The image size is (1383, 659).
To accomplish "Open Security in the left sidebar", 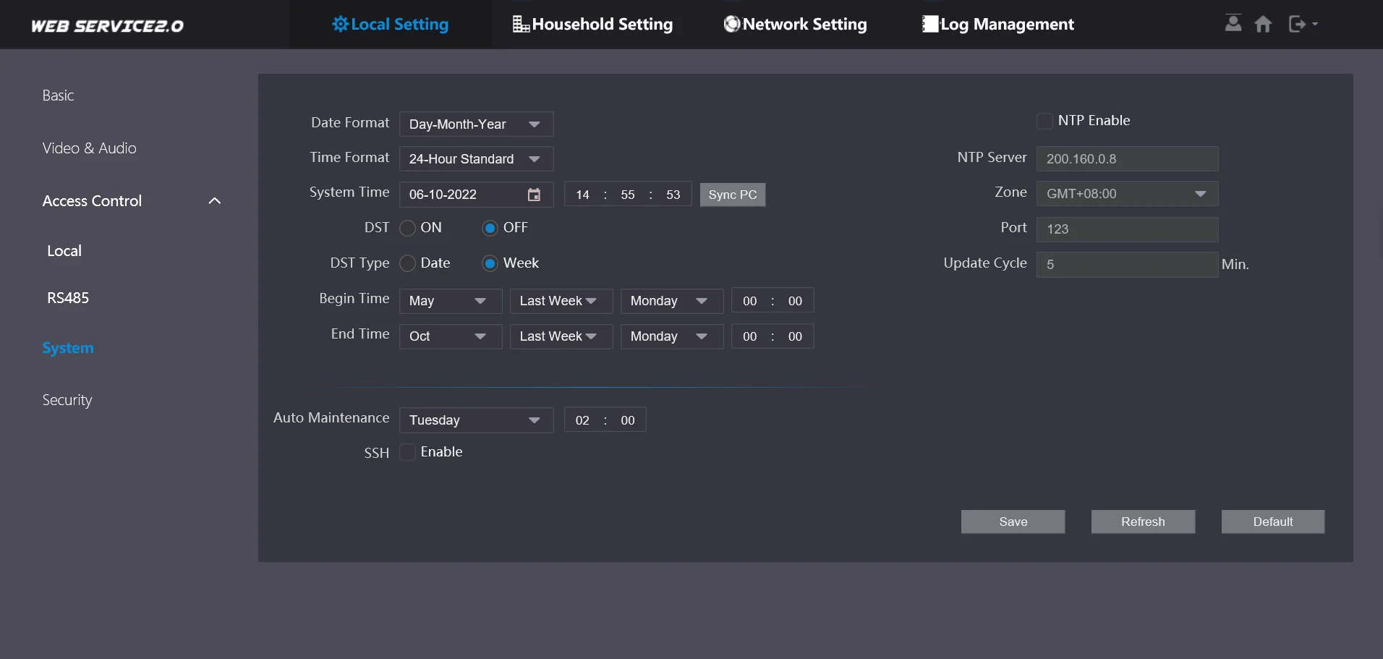I will coord(67,400).
